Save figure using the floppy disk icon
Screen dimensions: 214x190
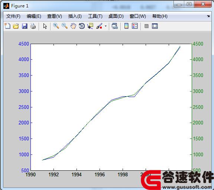(25, 26)
